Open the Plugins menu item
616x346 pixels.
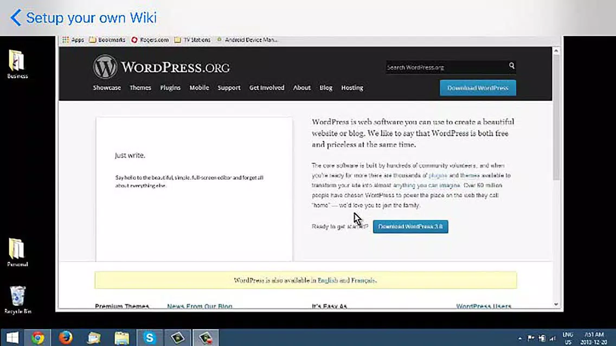tap(170, 88)
